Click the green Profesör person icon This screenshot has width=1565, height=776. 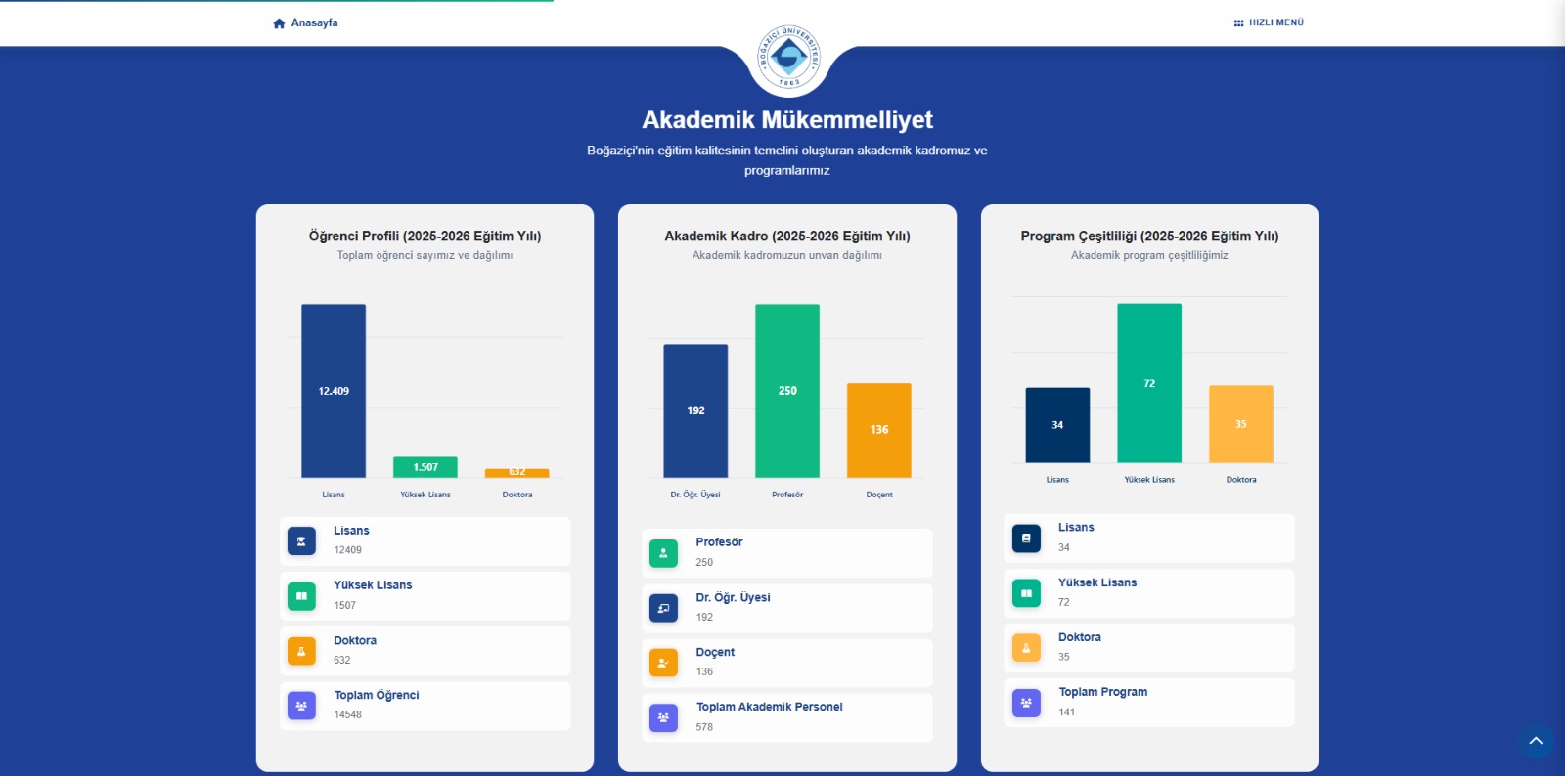(x=663, y=553)
